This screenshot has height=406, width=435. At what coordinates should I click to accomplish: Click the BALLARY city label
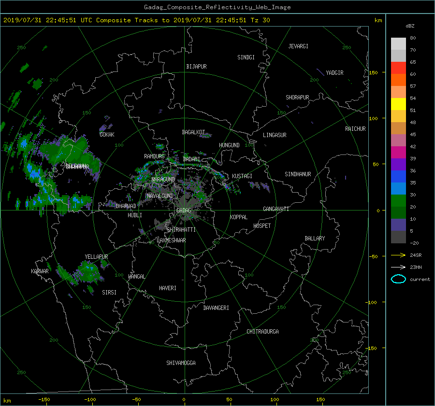coord(315,238)
